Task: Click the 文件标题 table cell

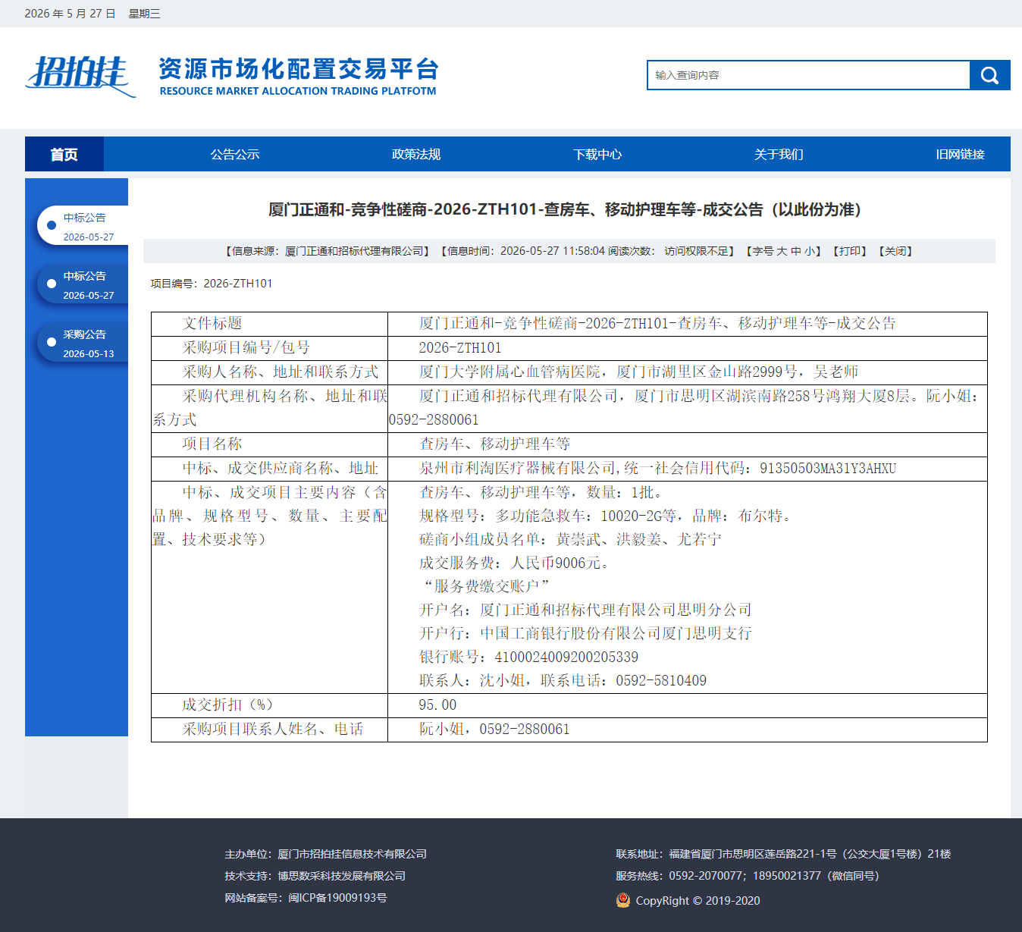Action: click(x=269, y=324)
